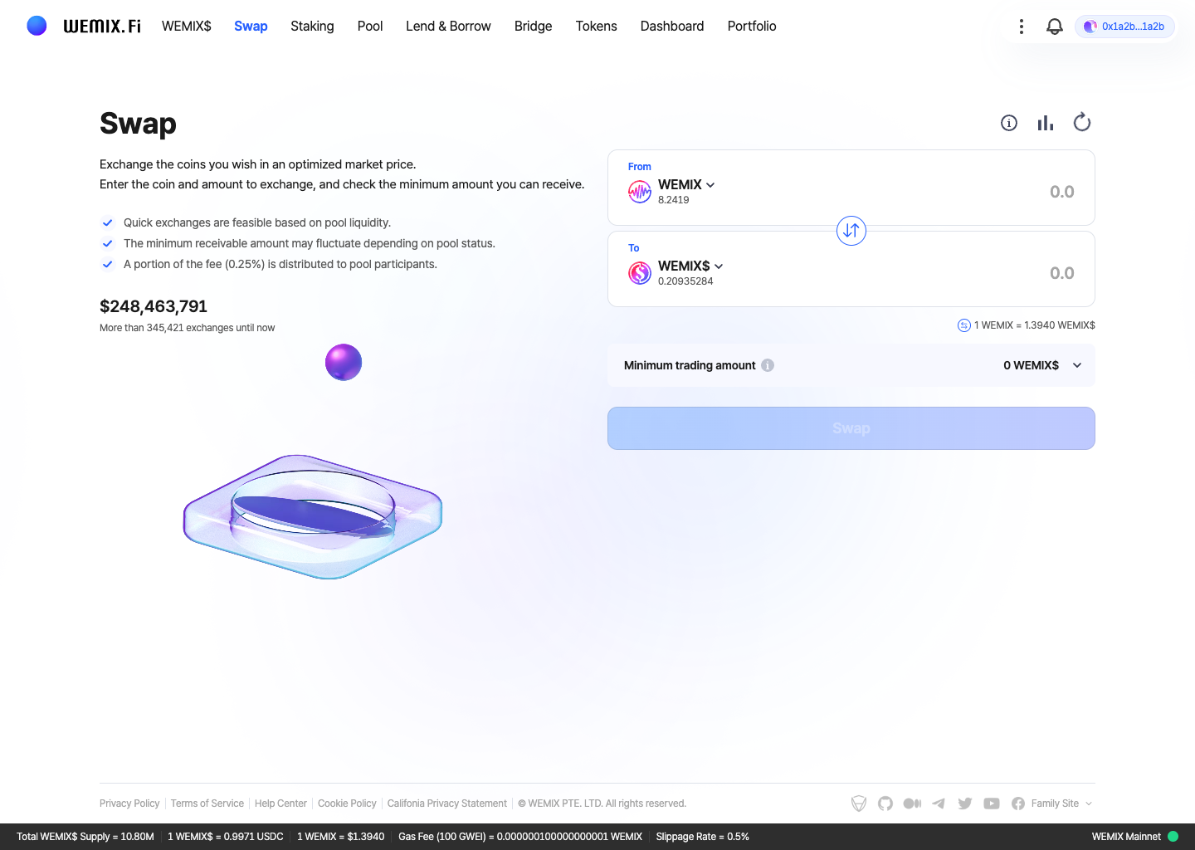Click the $248,463,791 total volume value

[x=154, y=306]
